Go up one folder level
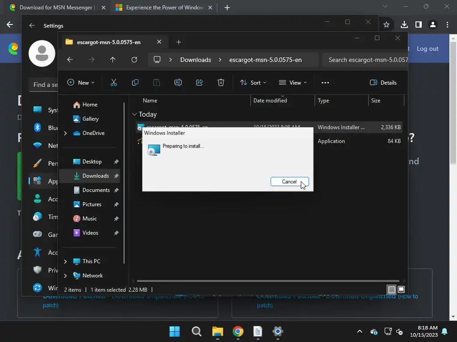 [x=113, y=60]
